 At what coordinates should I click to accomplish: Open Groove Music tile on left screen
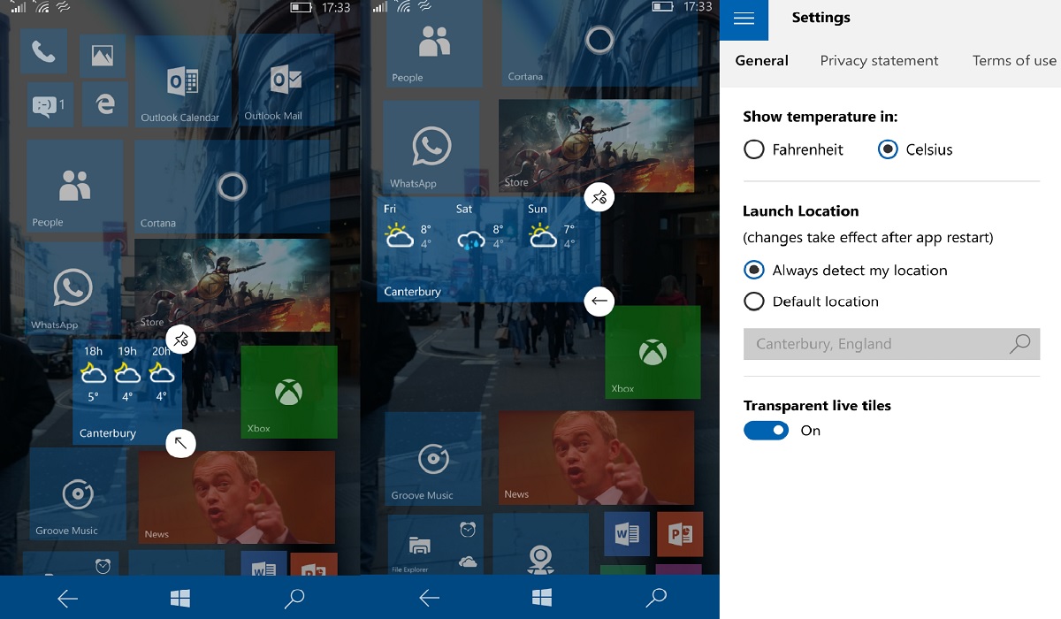[x=78, y=493]
